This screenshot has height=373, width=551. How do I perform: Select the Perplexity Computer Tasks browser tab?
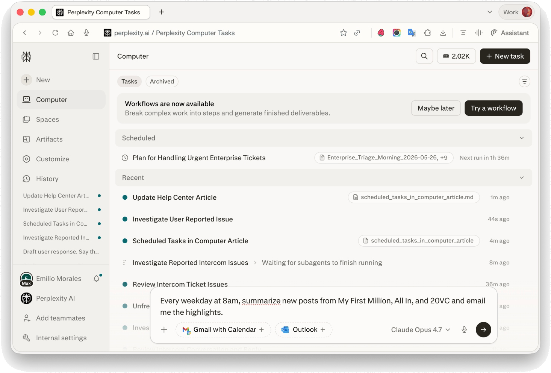point(101,12)
